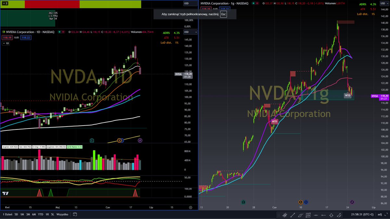The width and height of the screenshot is (390, 219).
Task: Select the 1 Dzień date range
Action: point(7,214)
